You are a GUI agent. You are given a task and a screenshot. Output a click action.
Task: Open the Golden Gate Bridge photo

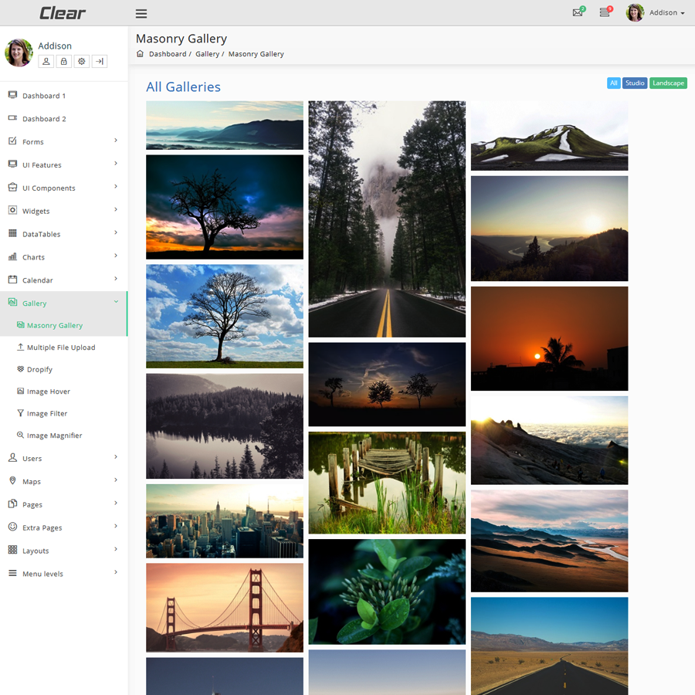point(225,607)
